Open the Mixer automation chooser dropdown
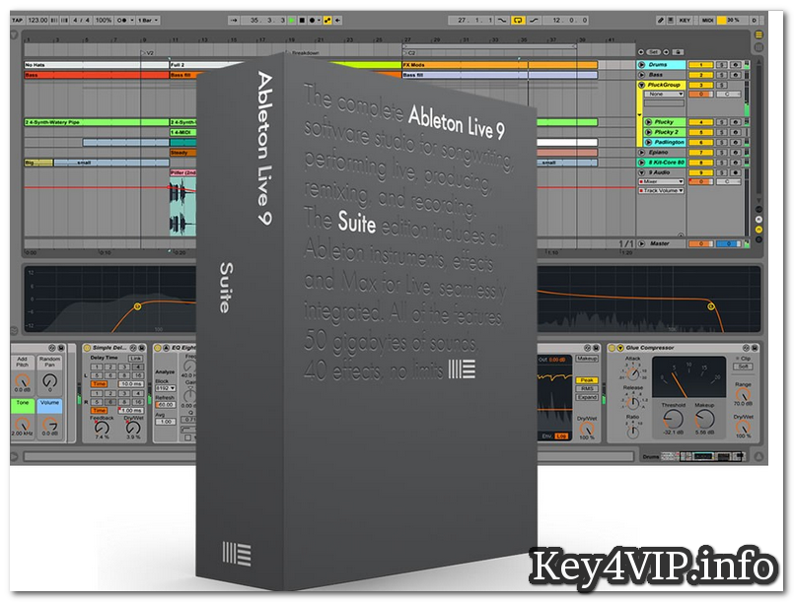The height and width of the screenshot is (602, 794). pyautogui.click(x=662, y=181)
